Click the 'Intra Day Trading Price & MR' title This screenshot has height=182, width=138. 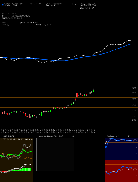tap(51, 136)
